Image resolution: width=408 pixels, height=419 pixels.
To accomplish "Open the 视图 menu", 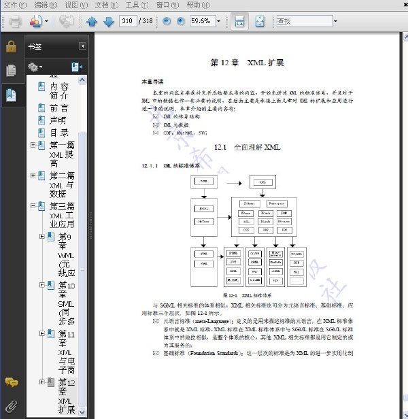I will click(x=76, y=5).
